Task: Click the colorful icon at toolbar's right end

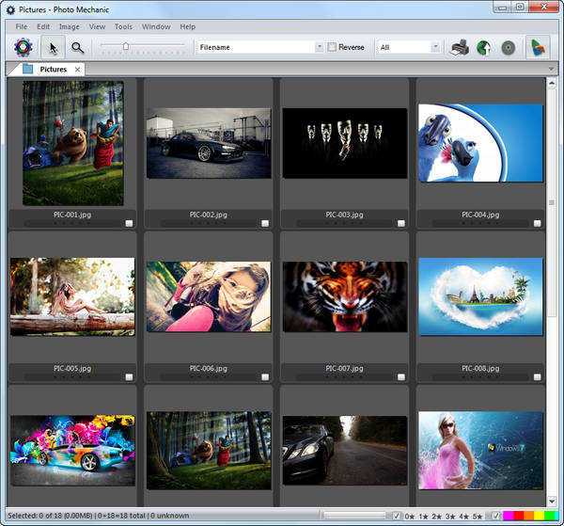Action: pyautogui.click(x=539, y=47)
